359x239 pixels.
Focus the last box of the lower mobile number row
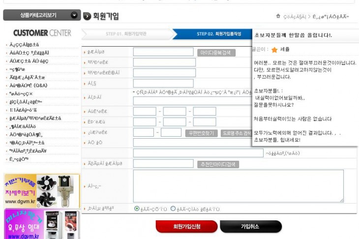(x=205, y=122)
